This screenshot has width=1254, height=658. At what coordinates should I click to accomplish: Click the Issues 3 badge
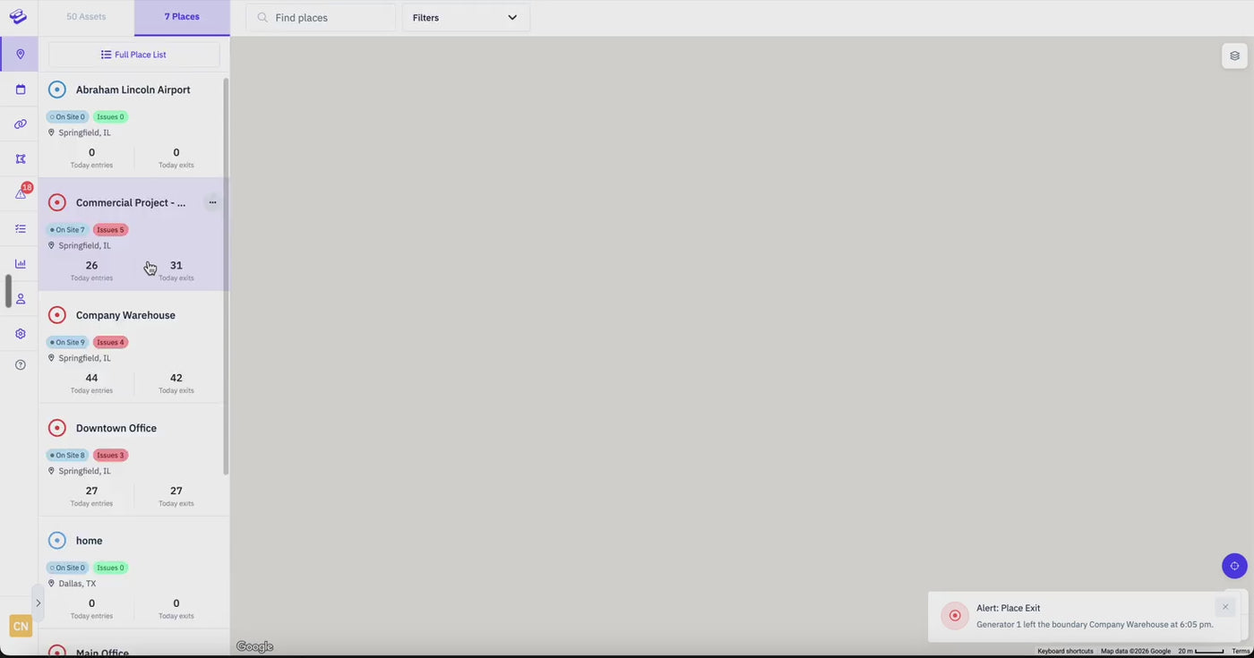110,455
